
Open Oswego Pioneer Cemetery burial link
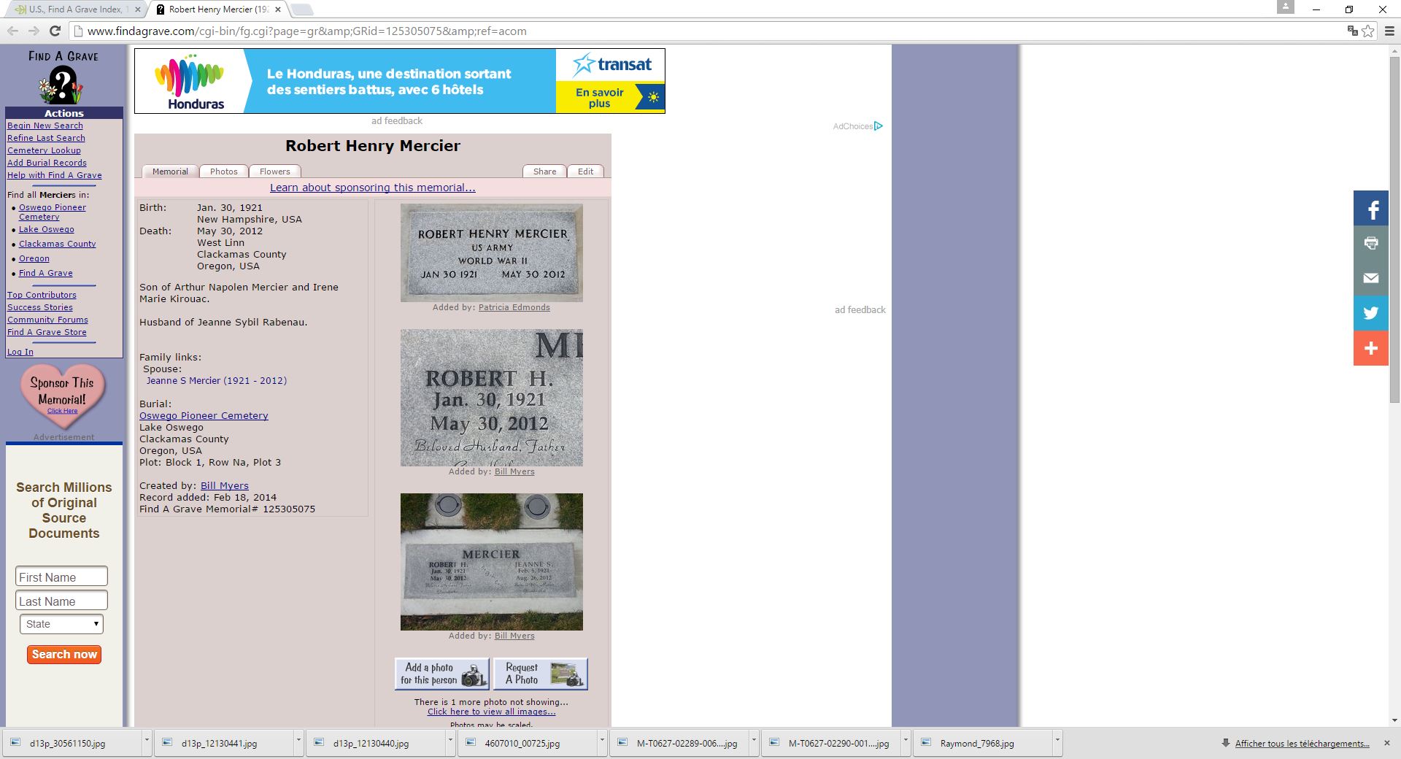(x=204, y=416)
